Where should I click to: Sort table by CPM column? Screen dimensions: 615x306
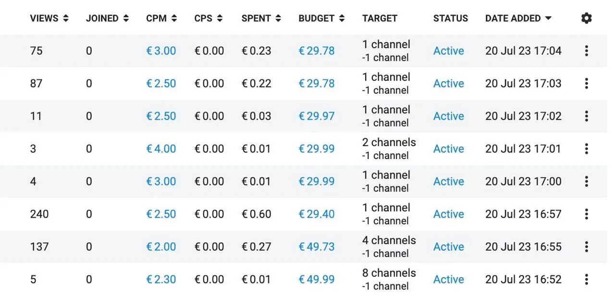pyautogui.click(x=161, y=18)
